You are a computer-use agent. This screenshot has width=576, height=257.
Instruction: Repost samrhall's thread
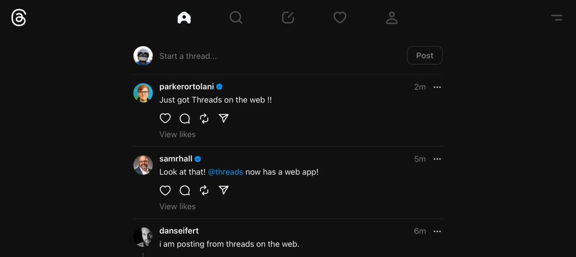pyautogui.click(x=204, y=190)
